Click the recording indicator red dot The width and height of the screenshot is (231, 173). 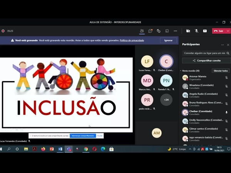click(3, 31)
